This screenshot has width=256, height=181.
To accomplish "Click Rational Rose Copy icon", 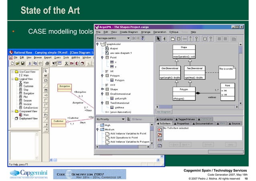I will click(35, 63).
